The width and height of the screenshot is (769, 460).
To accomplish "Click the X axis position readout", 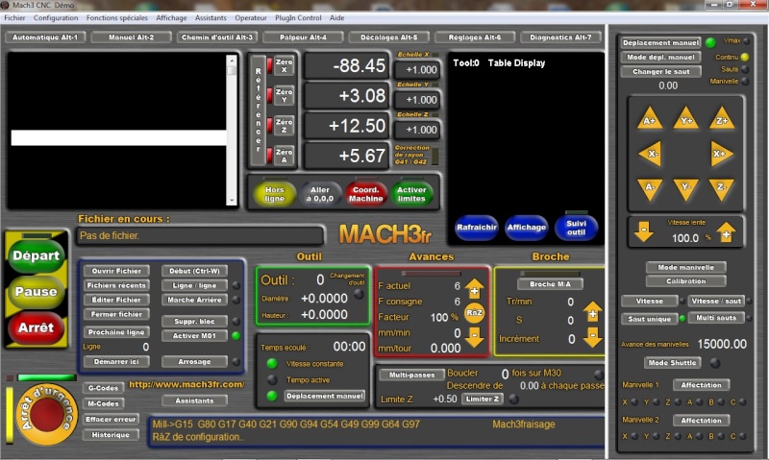I will [347, 65].
